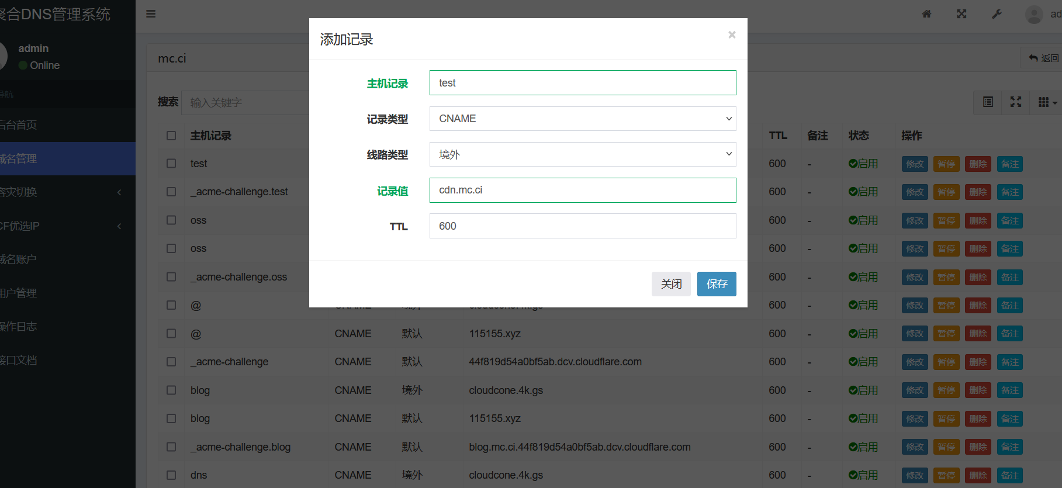
Task: Click 备注 for the test row
Action: point(1009,164)
